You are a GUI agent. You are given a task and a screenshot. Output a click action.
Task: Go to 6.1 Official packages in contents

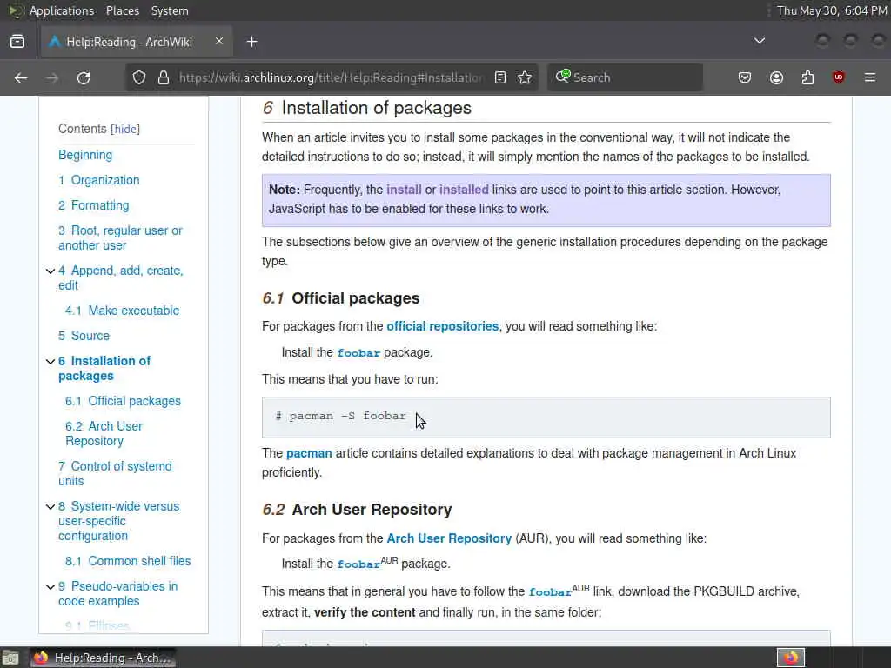click(123, 401)
